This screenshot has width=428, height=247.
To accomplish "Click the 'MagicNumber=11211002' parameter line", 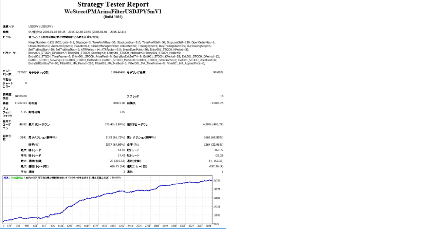I will pyautogui.click(x=122, y=42).
